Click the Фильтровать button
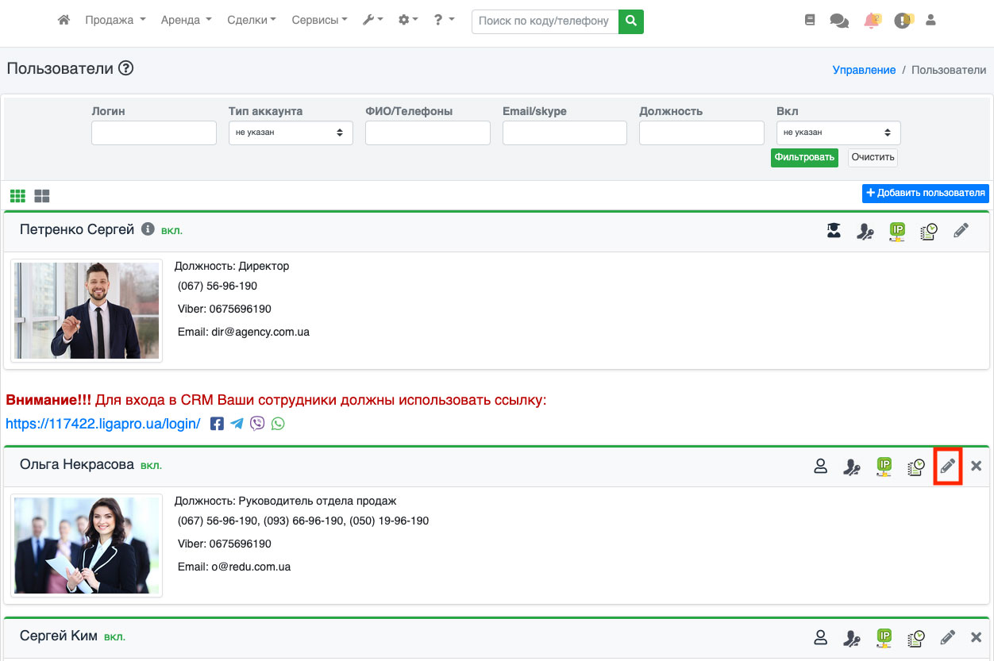994x661 pixels. click(x=803, y=157)
